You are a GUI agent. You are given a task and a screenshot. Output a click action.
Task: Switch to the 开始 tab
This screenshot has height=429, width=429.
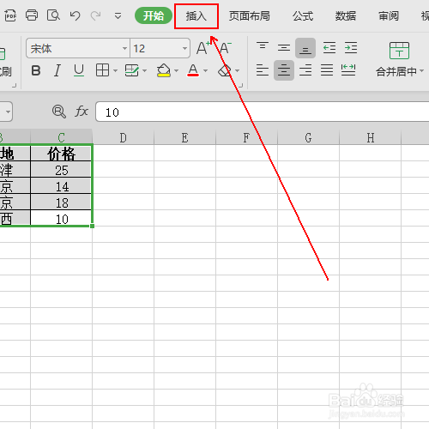tap(154, 15)
